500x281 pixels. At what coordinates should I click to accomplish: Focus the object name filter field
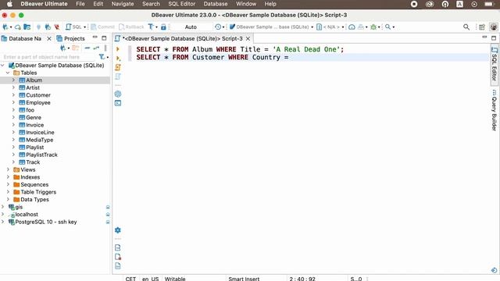pyautogui.click(x=48, y=57)
